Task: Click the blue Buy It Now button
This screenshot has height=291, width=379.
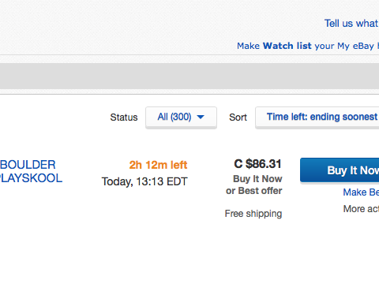Action: 340,170
